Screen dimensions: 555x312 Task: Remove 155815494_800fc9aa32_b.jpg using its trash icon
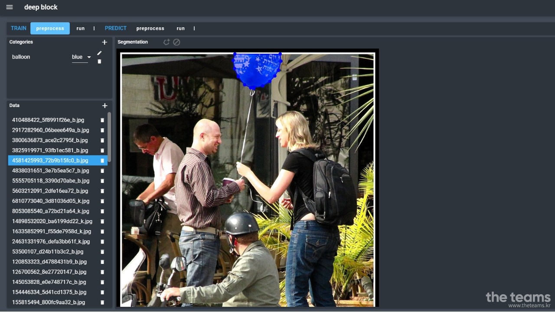tap(102, 302)
